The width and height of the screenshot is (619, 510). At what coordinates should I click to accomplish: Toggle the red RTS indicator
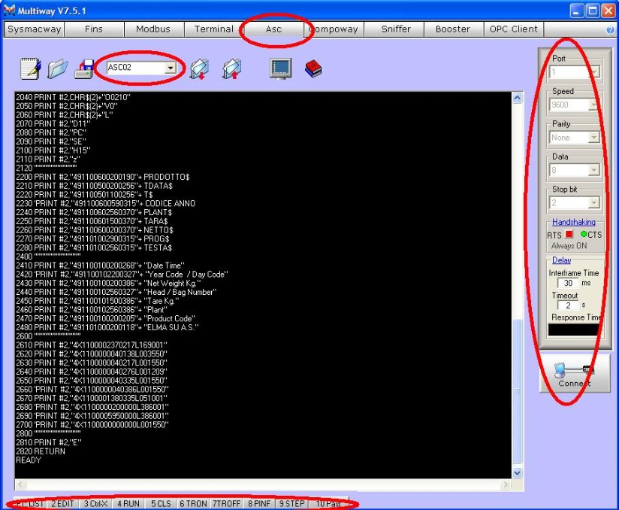569,235
